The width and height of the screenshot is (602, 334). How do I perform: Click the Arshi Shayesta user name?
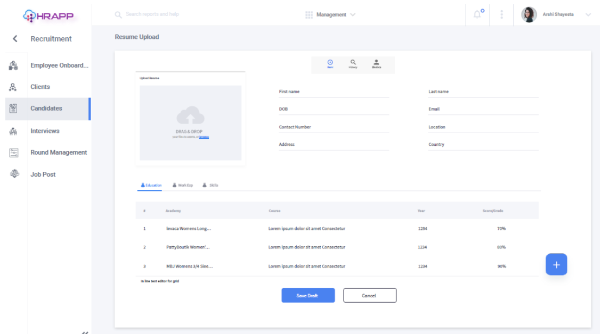(x=558, y=14)
